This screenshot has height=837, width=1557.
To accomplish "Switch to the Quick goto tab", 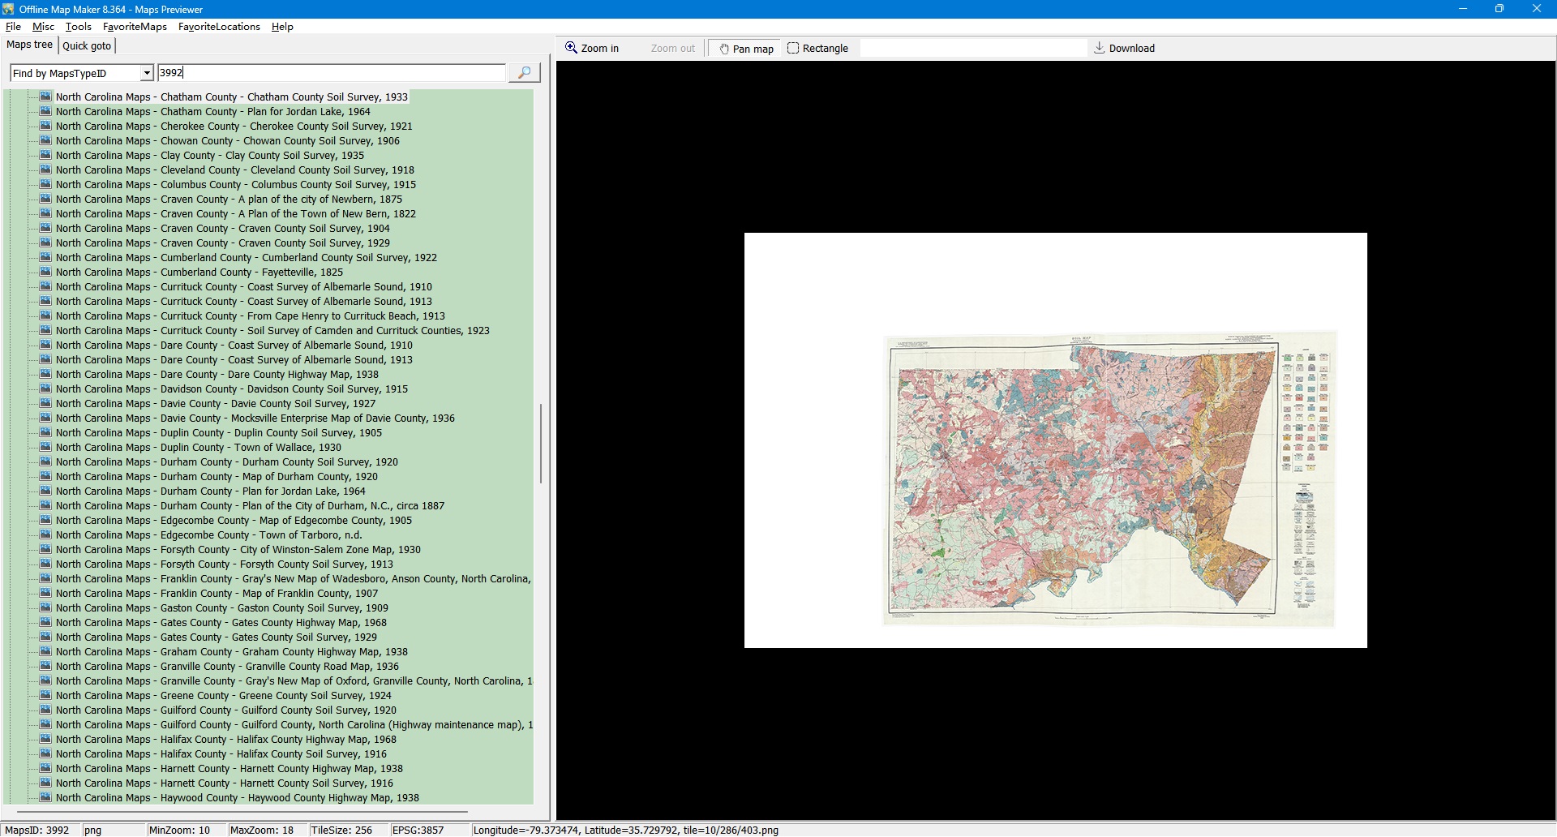I will coord(87,46).
